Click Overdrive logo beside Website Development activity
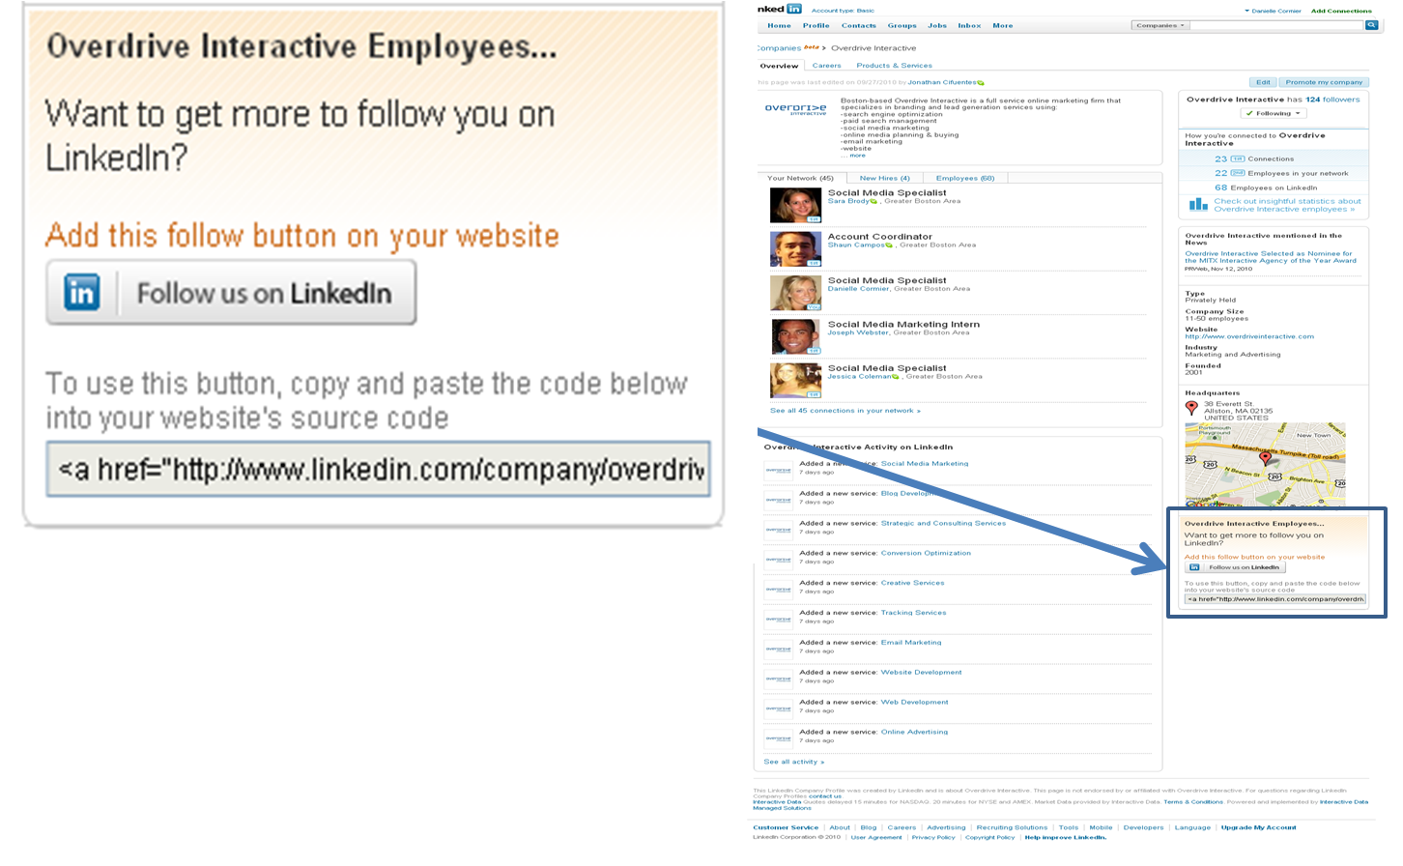The image size is (1403, 866). click(x=779, y=679)
